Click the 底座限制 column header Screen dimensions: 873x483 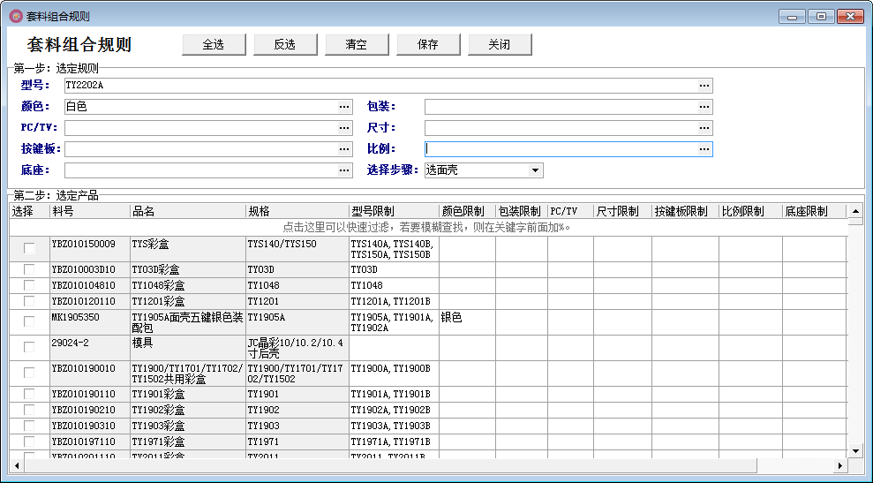814,211
